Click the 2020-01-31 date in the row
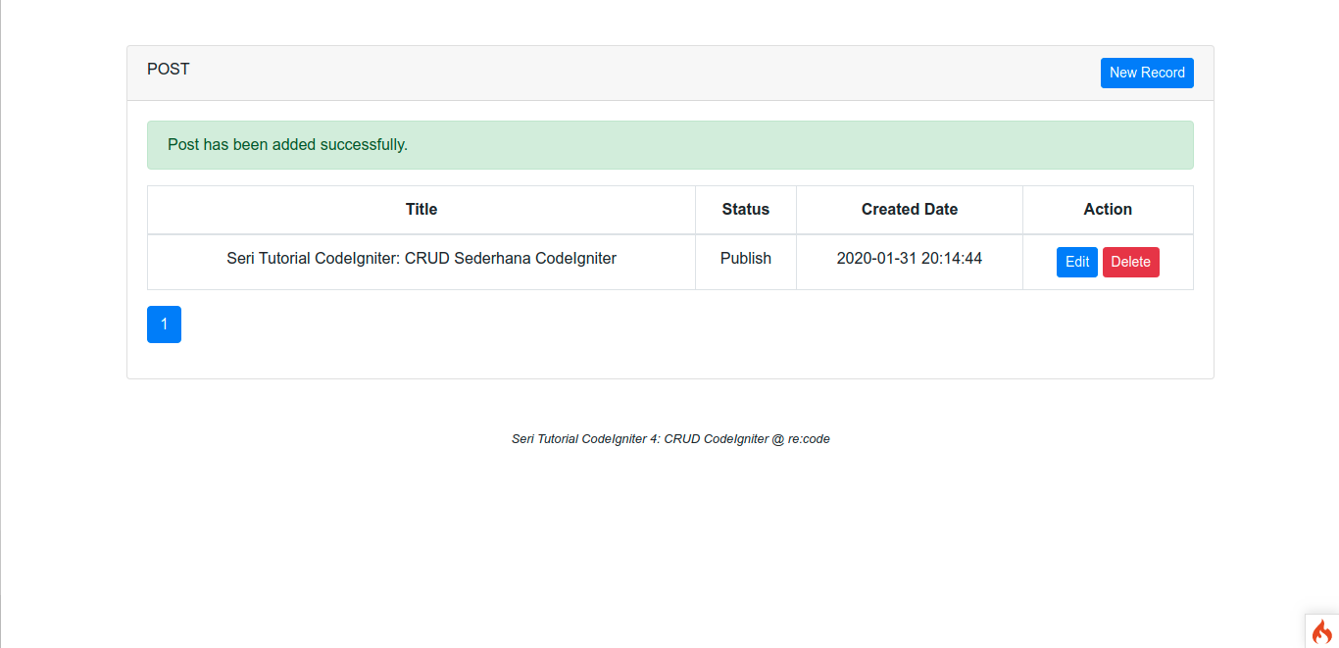The image size is (1339, 648). point(876,259)
